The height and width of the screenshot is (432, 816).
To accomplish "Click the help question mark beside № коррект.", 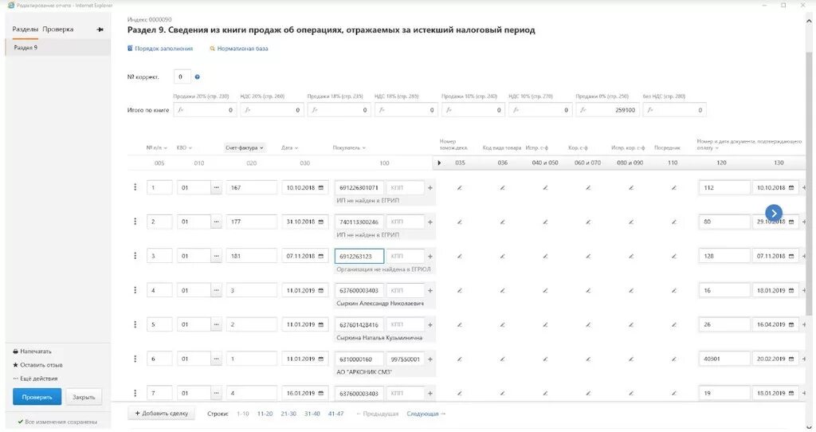I will tap(198, 77).
